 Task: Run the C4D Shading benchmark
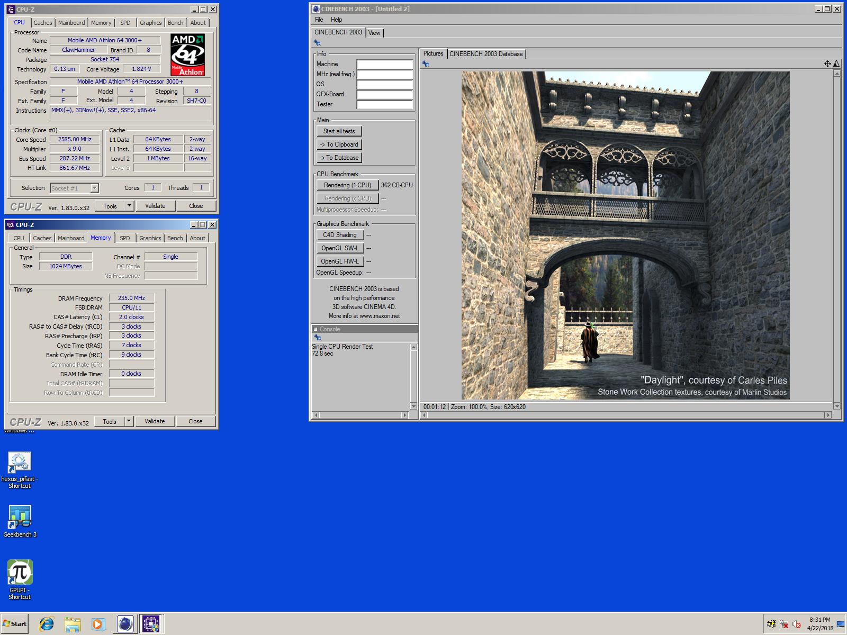click(340, 235)
